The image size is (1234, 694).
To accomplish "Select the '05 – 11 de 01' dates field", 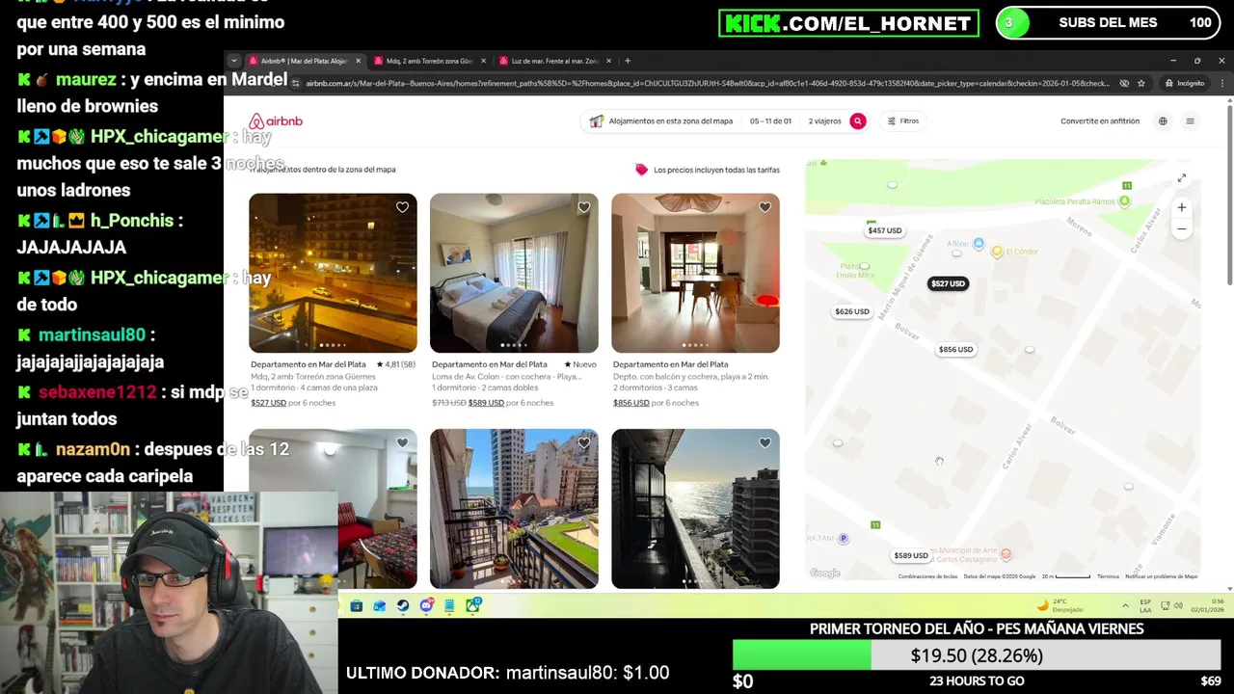I will [770, 121].
